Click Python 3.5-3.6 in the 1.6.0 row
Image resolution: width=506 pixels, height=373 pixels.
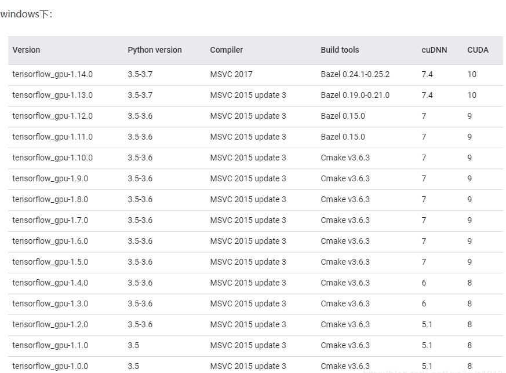pyautogui.click(x=140, y=241)
